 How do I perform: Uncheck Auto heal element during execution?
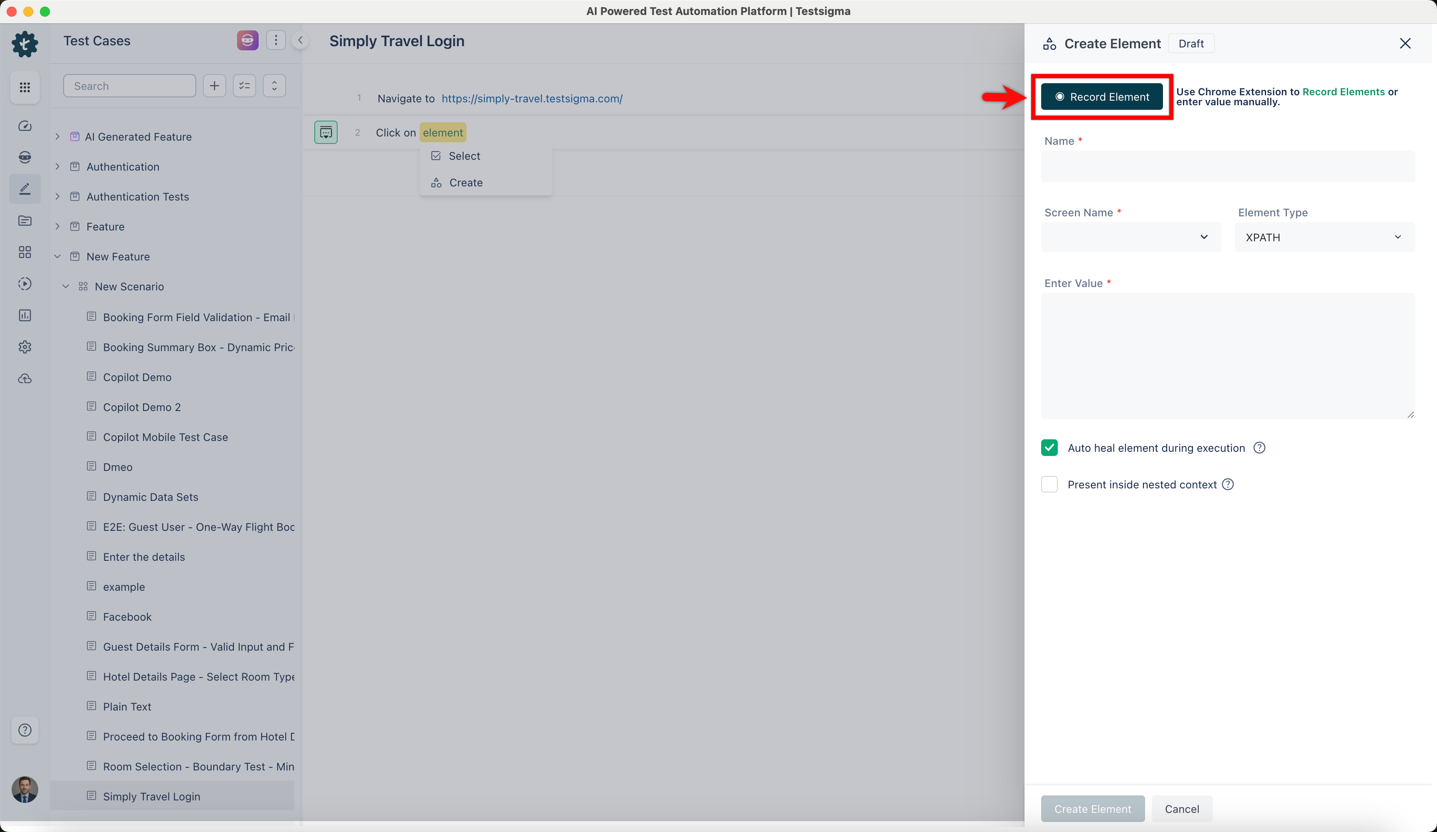click(x=1049, y=448)
